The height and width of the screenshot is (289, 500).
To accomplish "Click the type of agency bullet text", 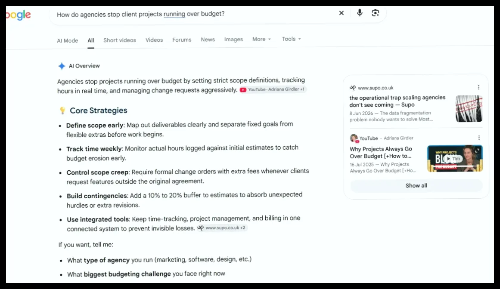I will click(x=159, y=260).
